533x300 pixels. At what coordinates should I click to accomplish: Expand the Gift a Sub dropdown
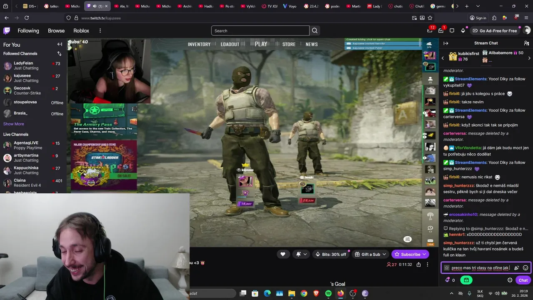point(370,254)
